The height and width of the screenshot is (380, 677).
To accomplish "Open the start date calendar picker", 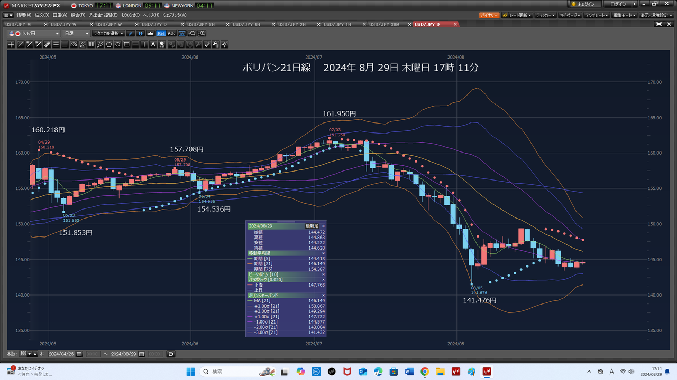I will click(x=79, y=354).
